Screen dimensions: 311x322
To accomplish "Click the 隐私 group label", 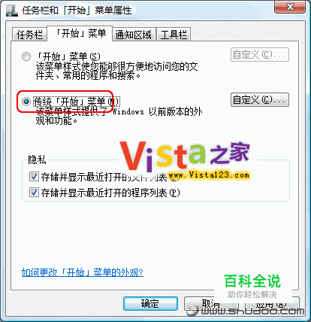I will (37, 159).
